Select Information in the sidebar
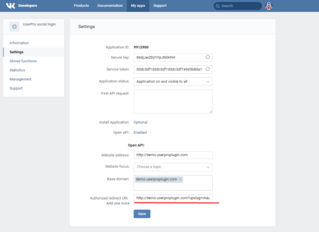This screenshot has height=232, width=319. point(19,42)
